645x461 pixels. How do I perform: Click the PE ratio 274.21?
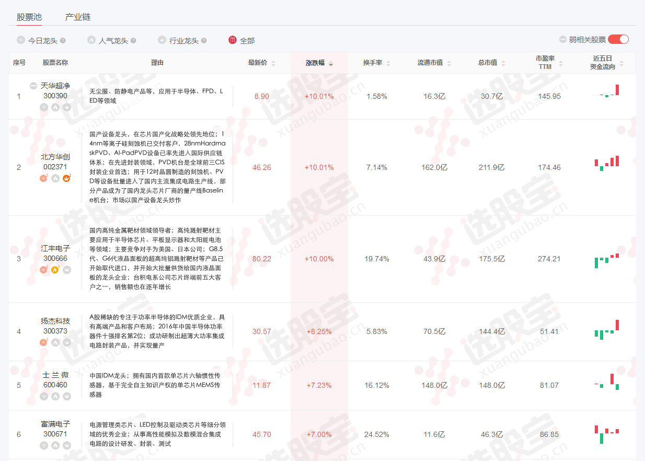[549, 259]
